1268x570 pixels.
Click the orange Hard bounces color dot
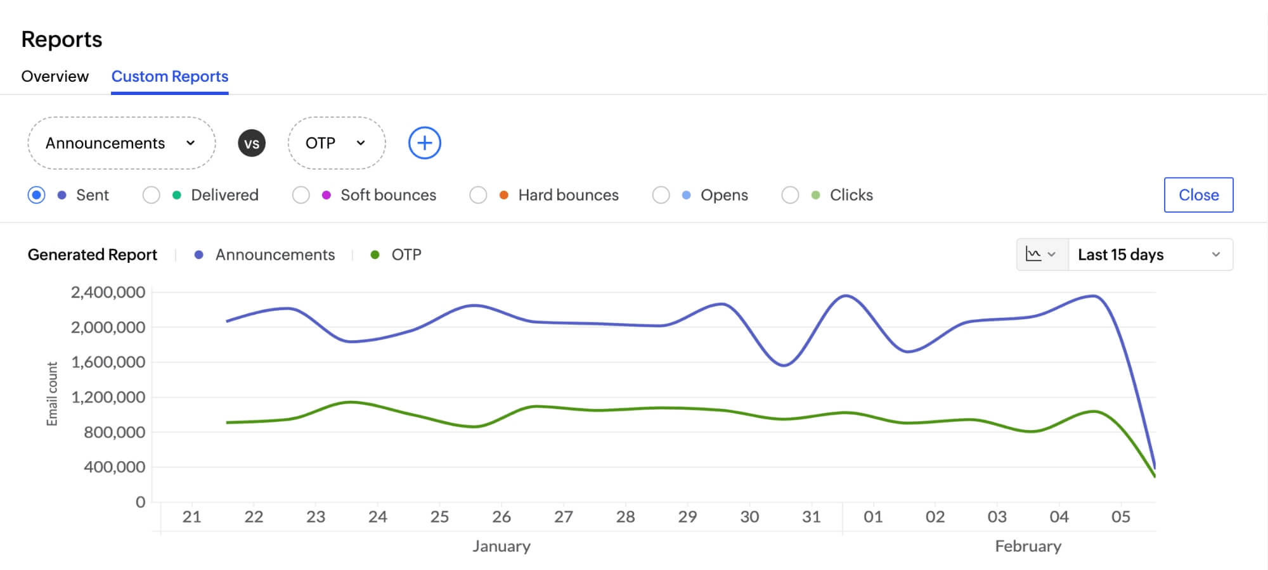pos(504,195)
